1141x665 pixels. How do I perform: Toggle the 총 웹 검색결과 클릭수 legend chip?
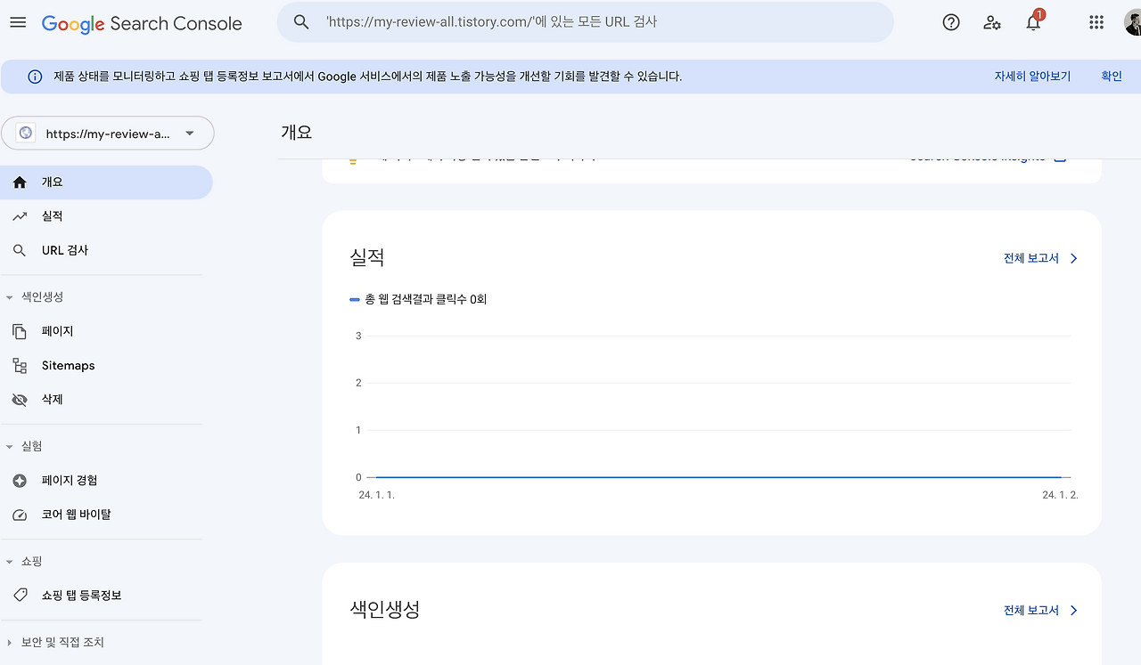pos(418,299)
